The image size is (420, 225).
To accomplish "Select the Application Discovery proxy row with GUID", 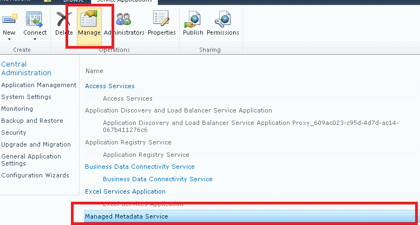I will 251,126.
